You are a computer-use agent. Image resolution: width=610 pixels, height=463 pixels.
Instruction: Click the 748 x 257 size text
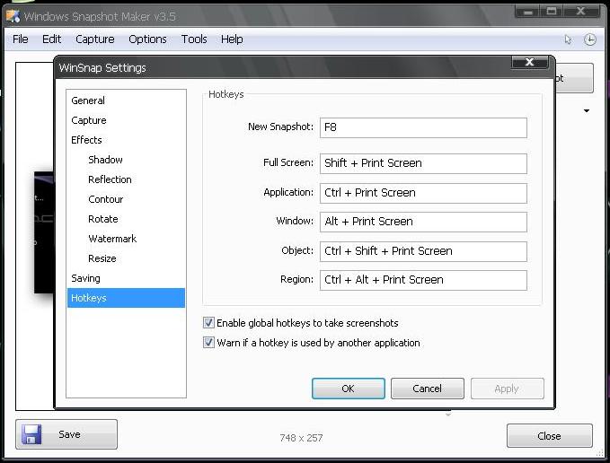point(301,438)
